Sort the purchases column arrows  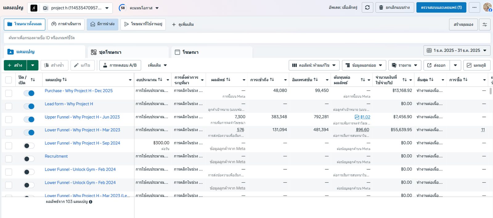(465, 79)
